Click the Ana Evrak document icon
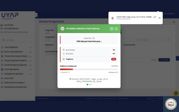 pyautogui.click(x=63, y=50)
